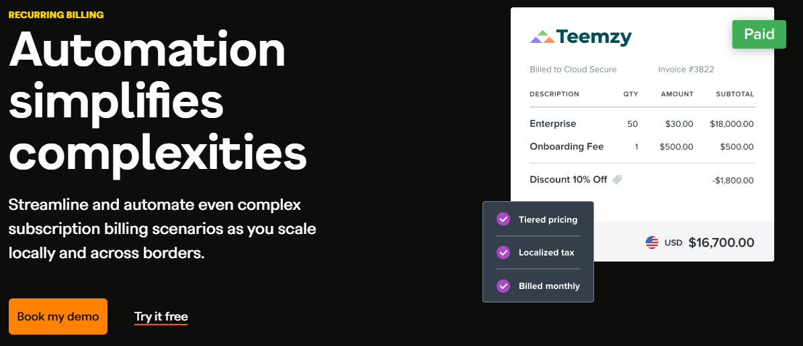Click the green Paid badge
Screen dimensions: 803x346
759,34
